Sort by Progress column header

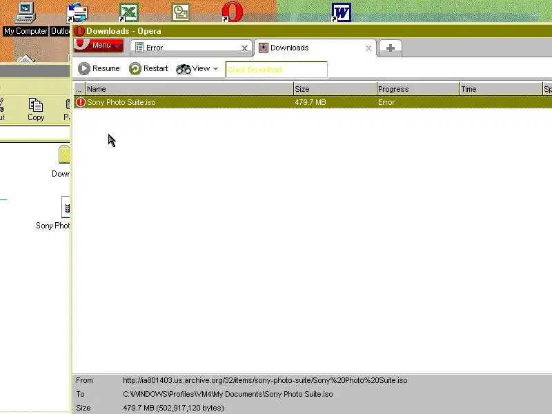(418, 89)
